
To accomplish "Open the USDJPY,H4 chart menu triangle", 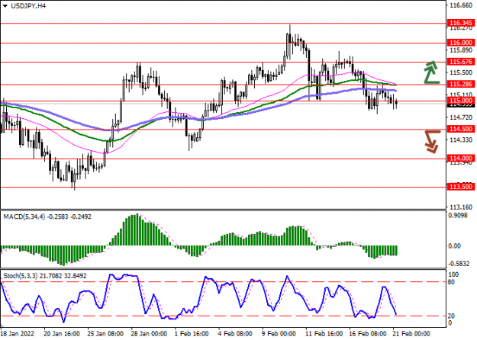I will (x=5, y=6).
